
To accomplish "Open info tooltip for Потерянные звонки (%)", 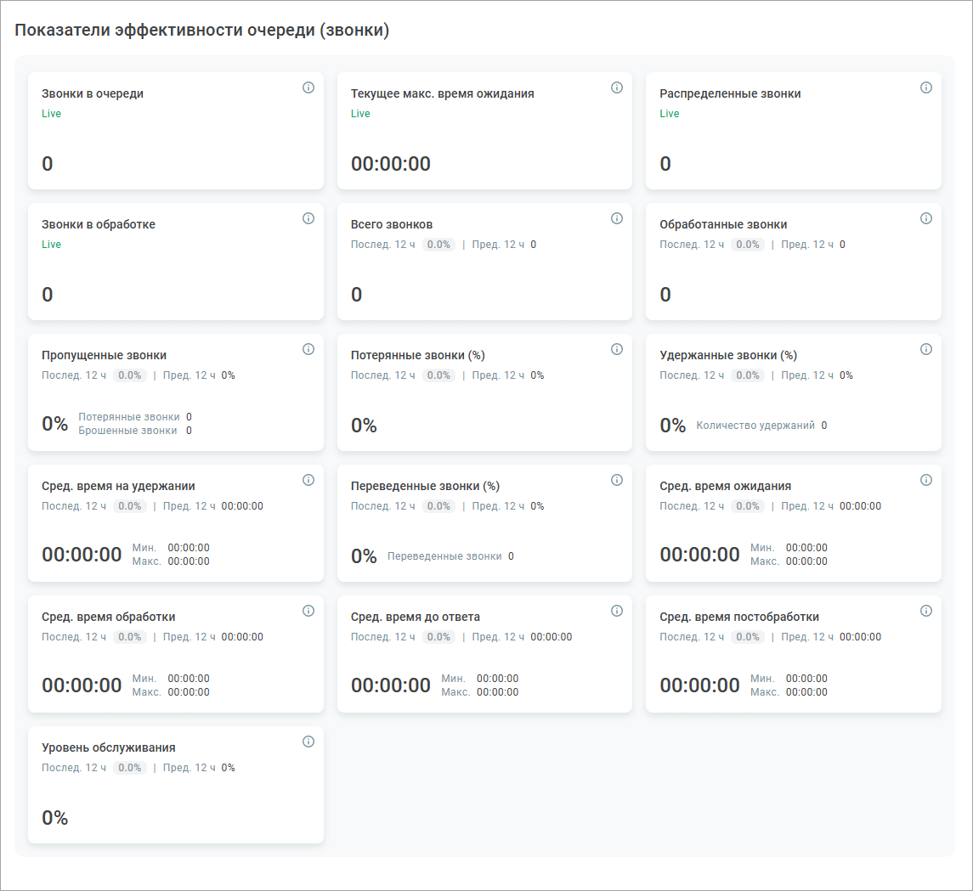I will [617, 349].
